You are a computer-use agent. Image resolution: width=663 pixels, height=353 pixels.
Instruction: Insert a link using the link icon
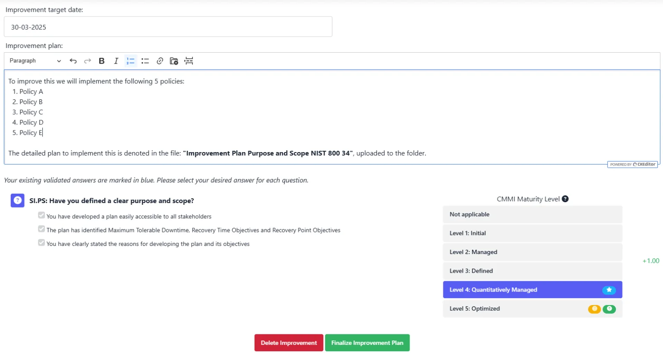pyautogui.click(x=160, y=61)
